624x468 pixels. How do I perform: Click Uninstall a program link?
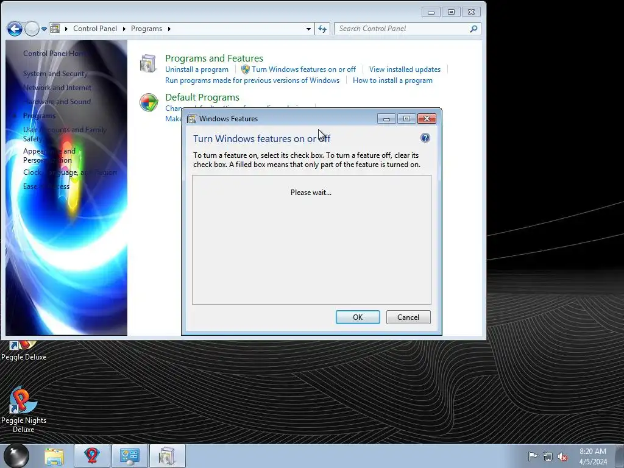(197, 69)
